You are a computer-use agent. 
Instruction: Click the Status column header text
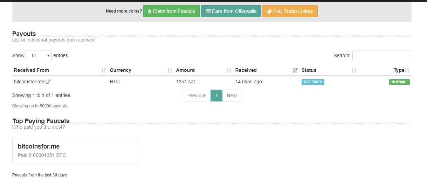click(x=309, y=70)
